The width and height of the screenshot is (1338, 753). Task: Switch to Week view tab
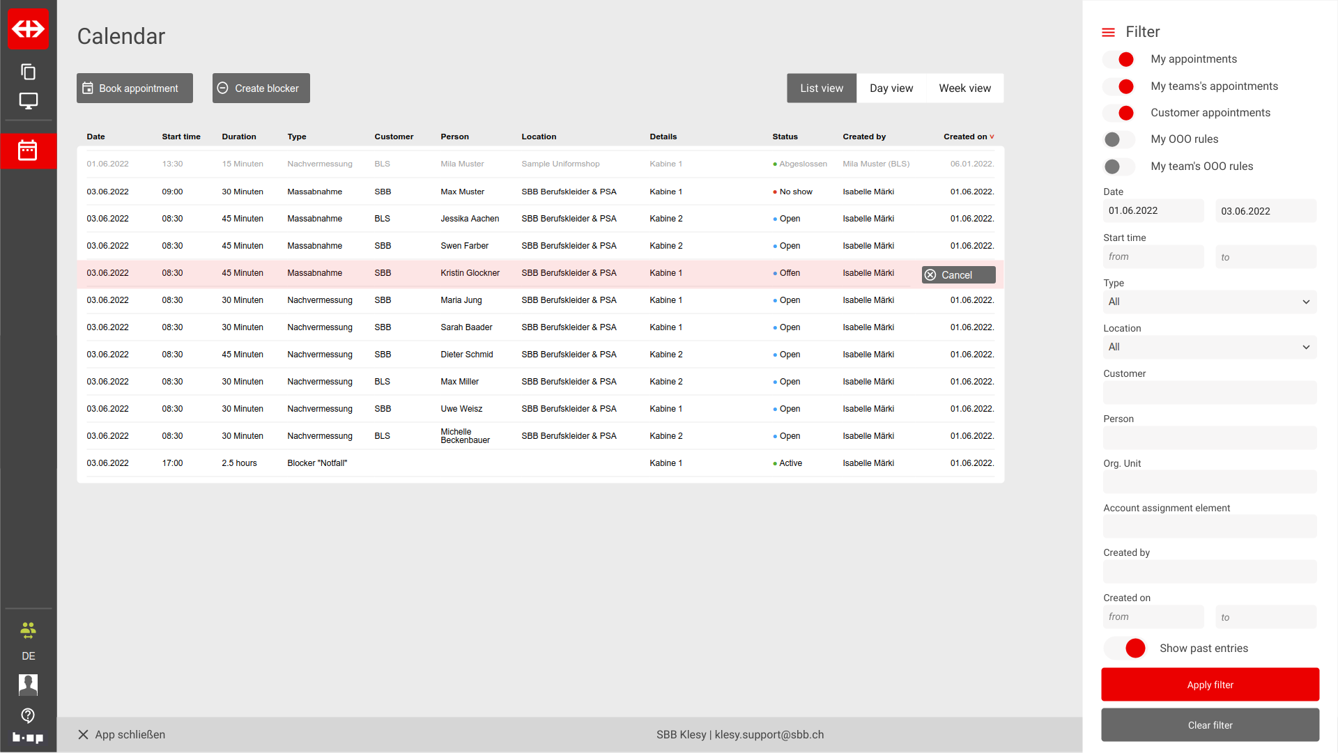pyautogui.click(x=964, y=88)
